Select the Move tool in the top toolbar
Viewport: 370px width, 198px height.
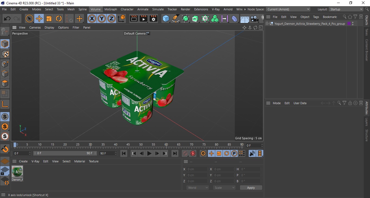39,18
